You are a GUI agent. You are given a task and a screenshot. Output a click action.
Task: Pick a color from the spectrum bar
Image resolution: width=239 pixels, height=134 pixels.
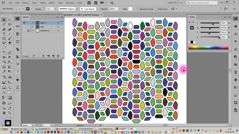208,47
